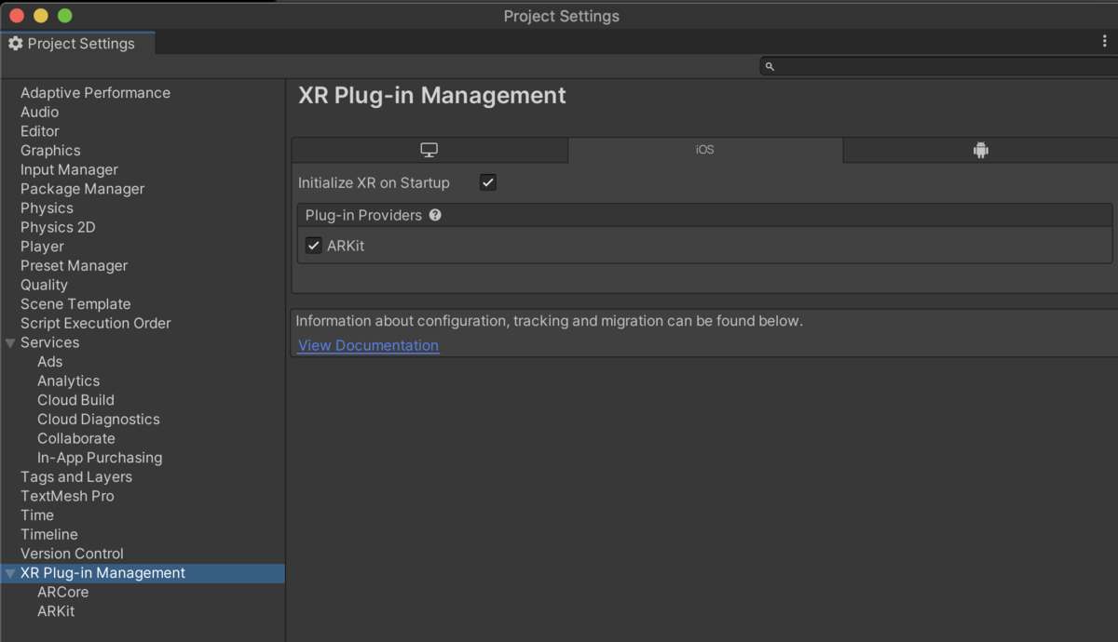Collapse the Services section arrow
1118x642 pixels.
[x=10, y=342]
